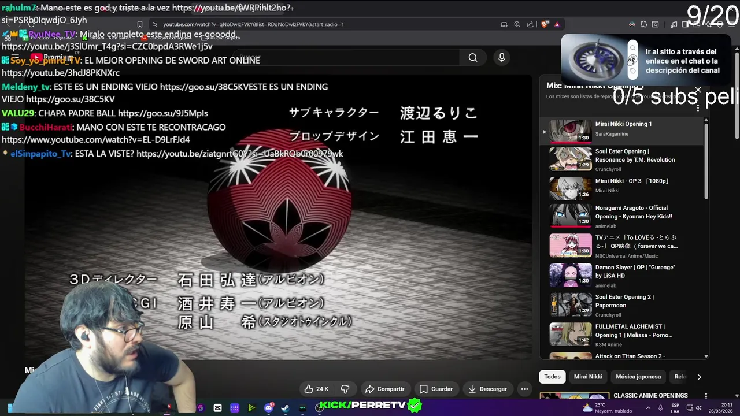Open more options for the Mix playlist
The width and height of the screenshot is (740, 416).
point(698,107)
